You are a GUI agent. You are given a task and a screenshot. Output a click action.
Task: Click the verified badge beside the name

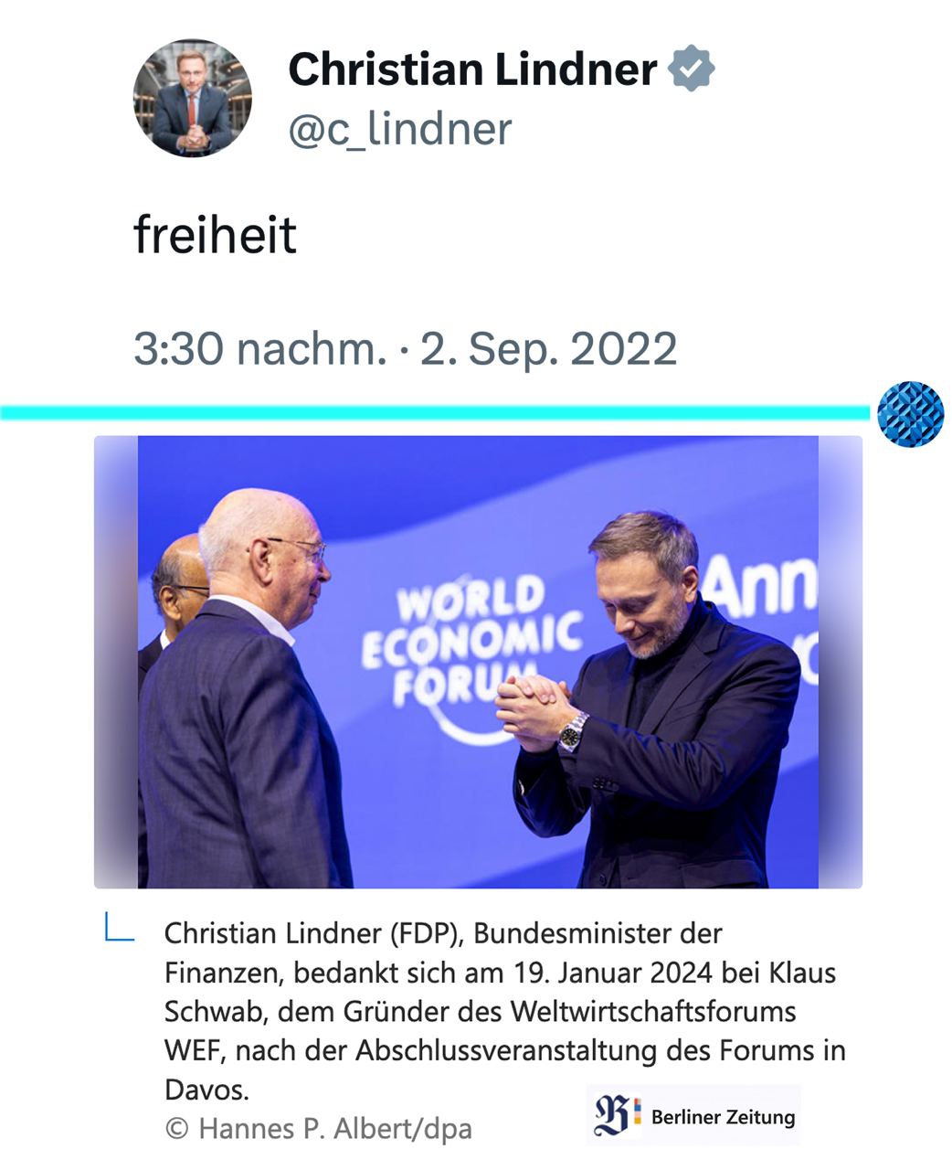(691, 69)
